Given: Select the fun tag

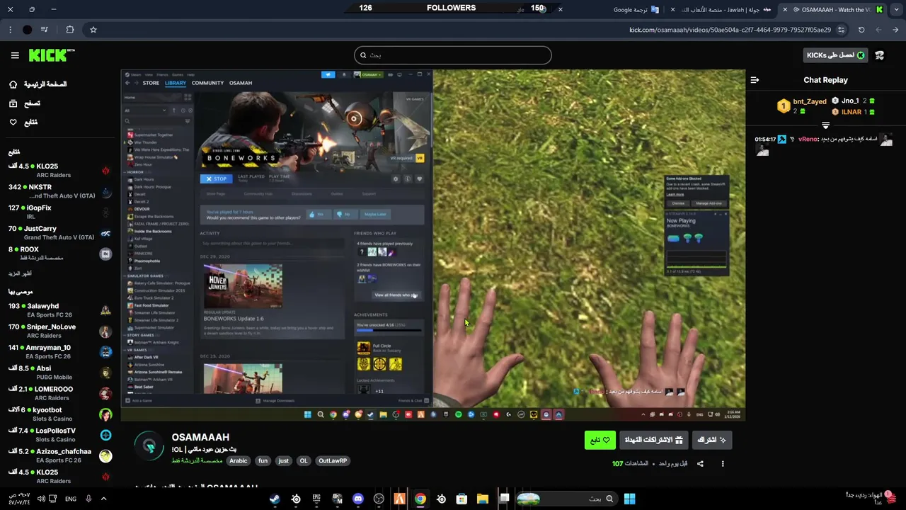Looking at the screenshot, I should point(263,461).
